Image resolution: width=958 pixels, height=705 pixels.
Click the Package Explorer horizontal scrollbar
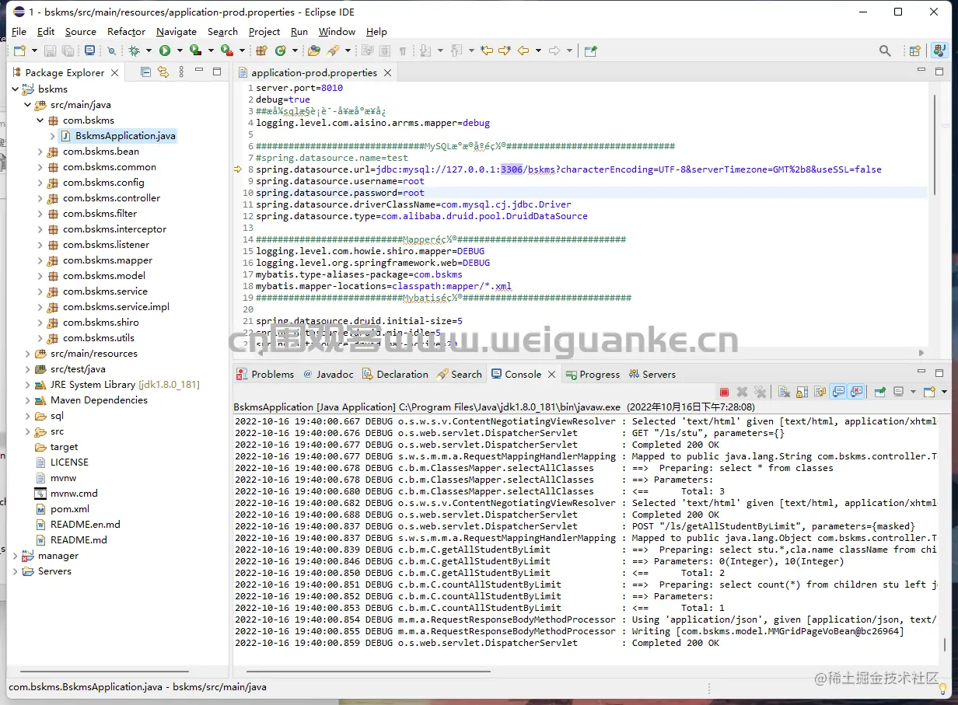point(104,671)
